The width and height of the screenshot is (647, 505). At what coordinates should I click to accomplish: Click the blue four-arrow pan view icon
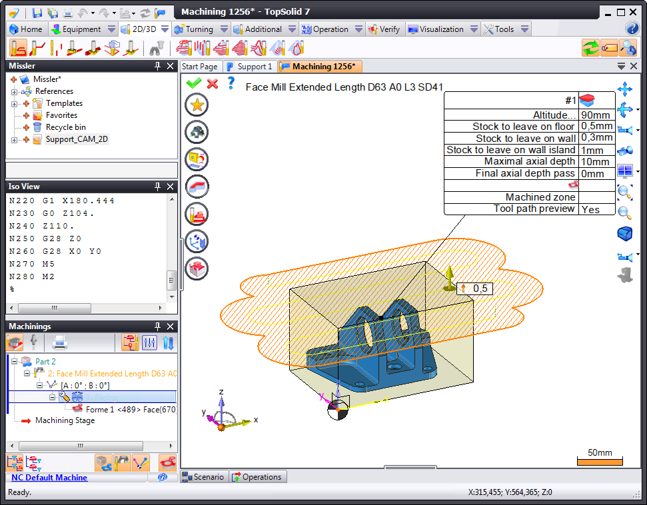point(624,89)
